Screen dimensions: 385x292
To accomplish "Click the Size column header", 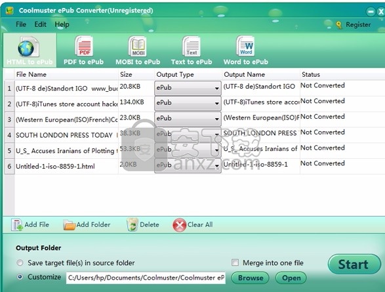I will click(136, 74).
